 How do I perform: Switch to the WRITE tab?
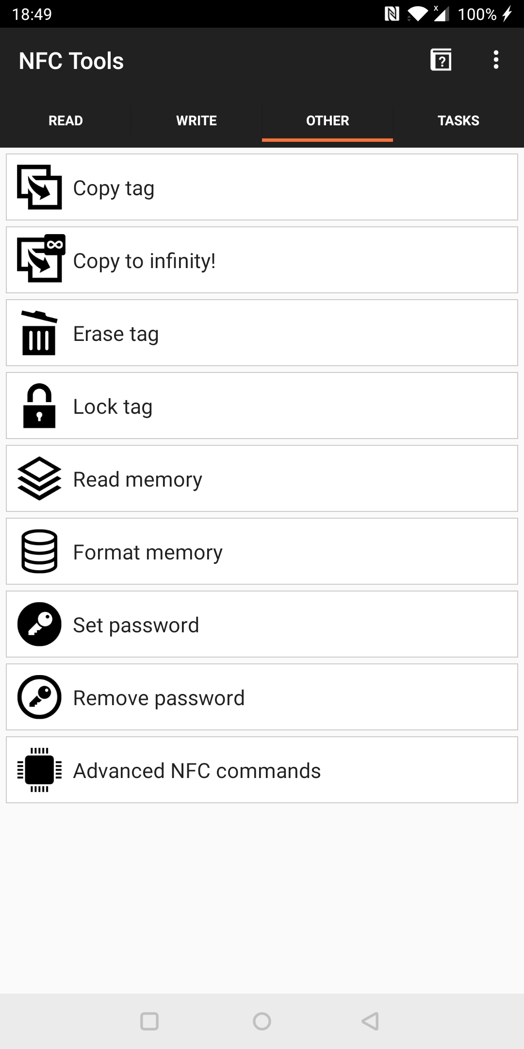coord(196,120)
